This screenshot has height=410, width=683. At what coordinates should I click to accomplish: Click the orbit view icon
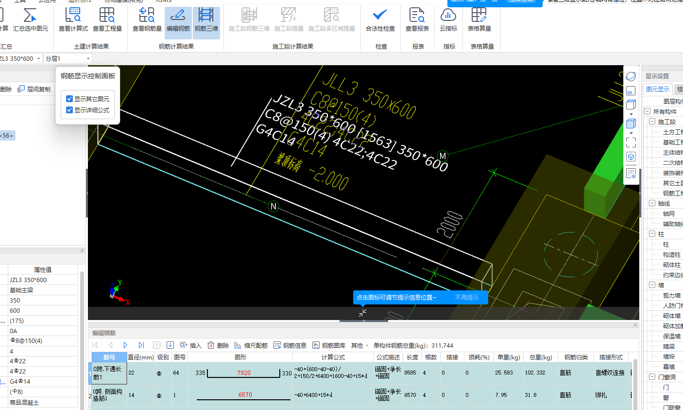coord(631,77)
